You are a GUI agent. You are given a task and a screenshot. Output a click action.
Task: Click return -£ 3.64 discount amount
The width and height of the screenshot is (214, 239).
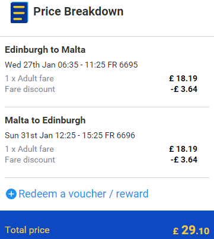[x=184, y=160]
